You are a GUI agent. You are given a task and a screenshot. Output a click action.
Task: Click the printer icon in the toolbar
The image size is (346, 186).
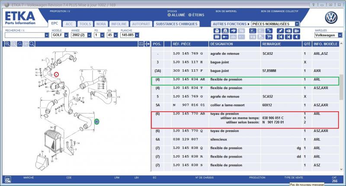[x=217, y=31]
